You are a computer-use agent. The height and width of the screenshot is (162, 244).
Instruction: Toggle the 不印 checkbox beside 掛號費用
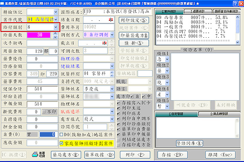[x=44, y=111]
